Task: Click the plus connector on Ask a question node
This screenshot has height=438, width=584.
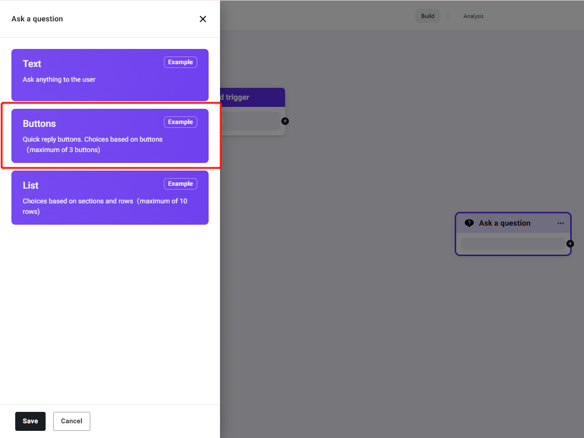Action: click(570, 244)
